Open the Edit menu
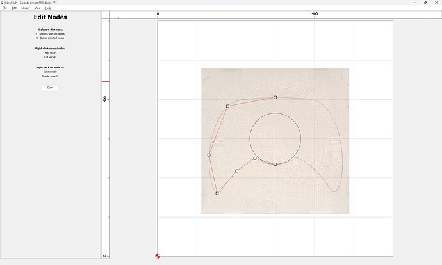The image size is (442, 265). (13, 8)
